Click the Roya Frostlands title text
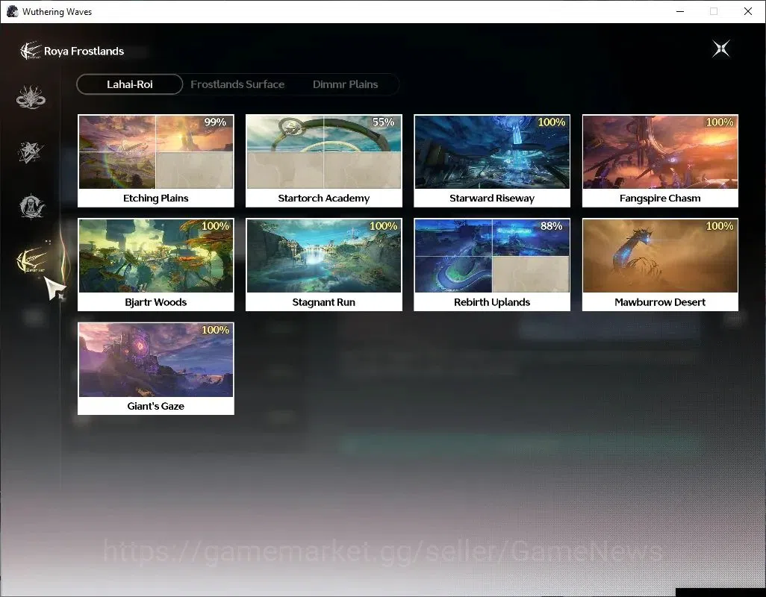 [84, 51]
